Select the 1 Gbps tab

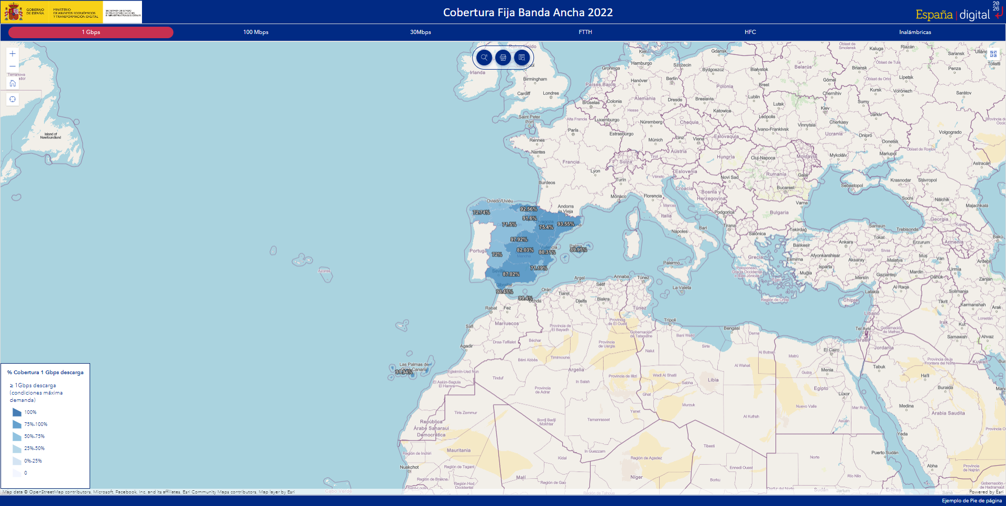click(x=91, y=32)
